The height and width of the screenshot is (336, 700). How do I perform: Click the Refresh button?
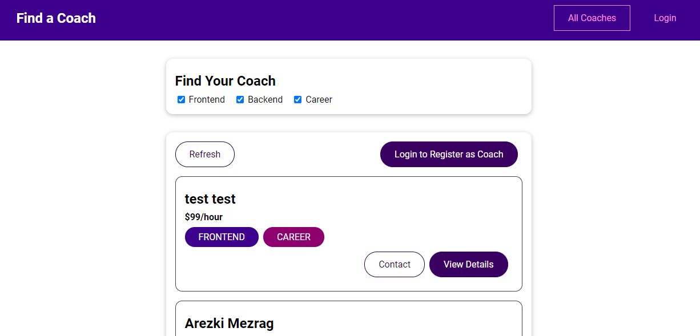(x=204, y=155)
